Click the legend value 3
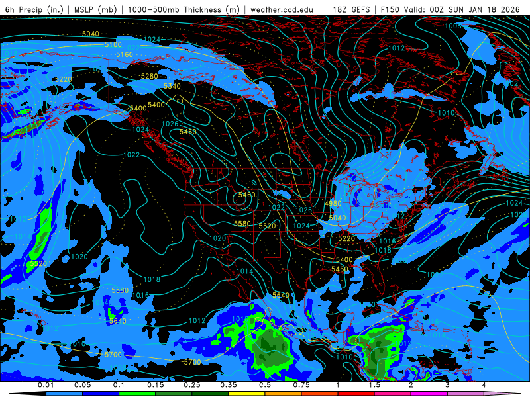 click(x=447, y=385)
